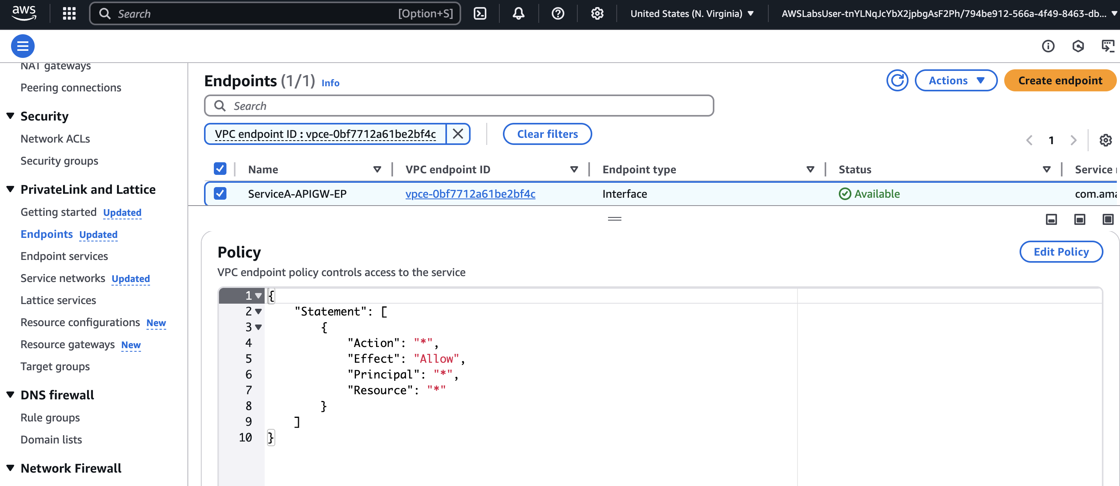
Task: Open Domain lists under DNS firewall
Action: 51,440
